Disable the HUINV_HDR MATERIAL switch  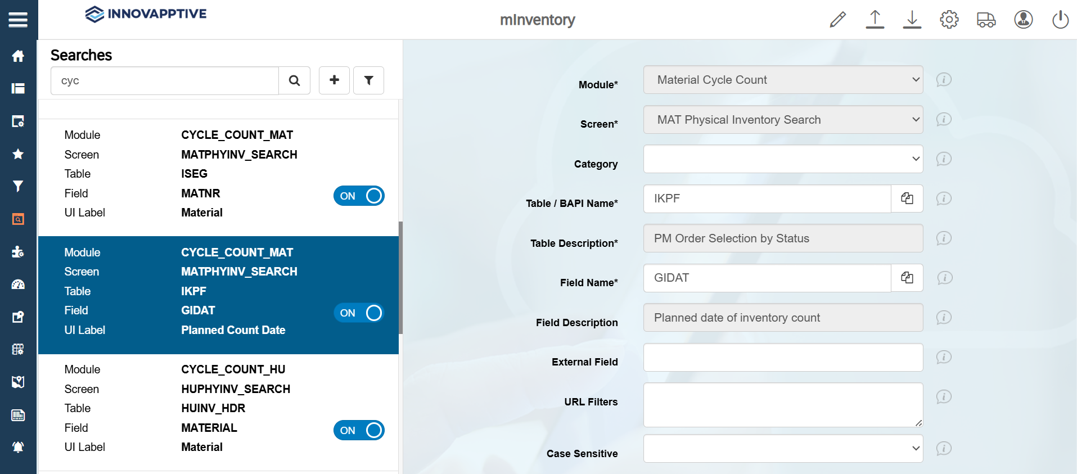359,430
